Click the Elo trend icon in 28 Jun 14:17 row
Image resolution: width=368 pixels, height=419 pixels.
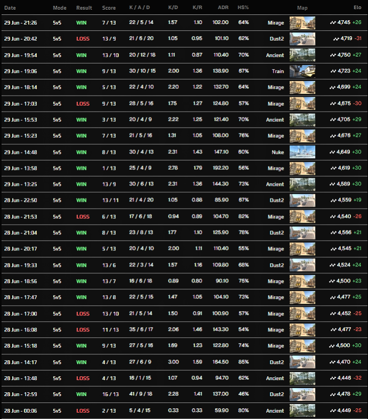[332, 362]
